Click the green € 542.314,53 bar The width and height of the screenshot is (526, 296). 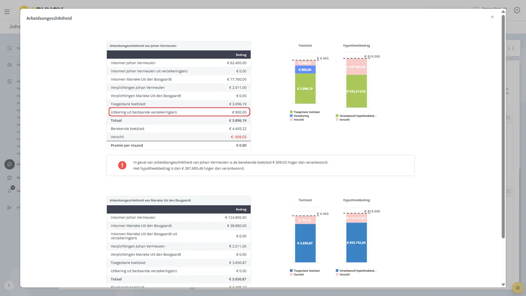[356, 91]
